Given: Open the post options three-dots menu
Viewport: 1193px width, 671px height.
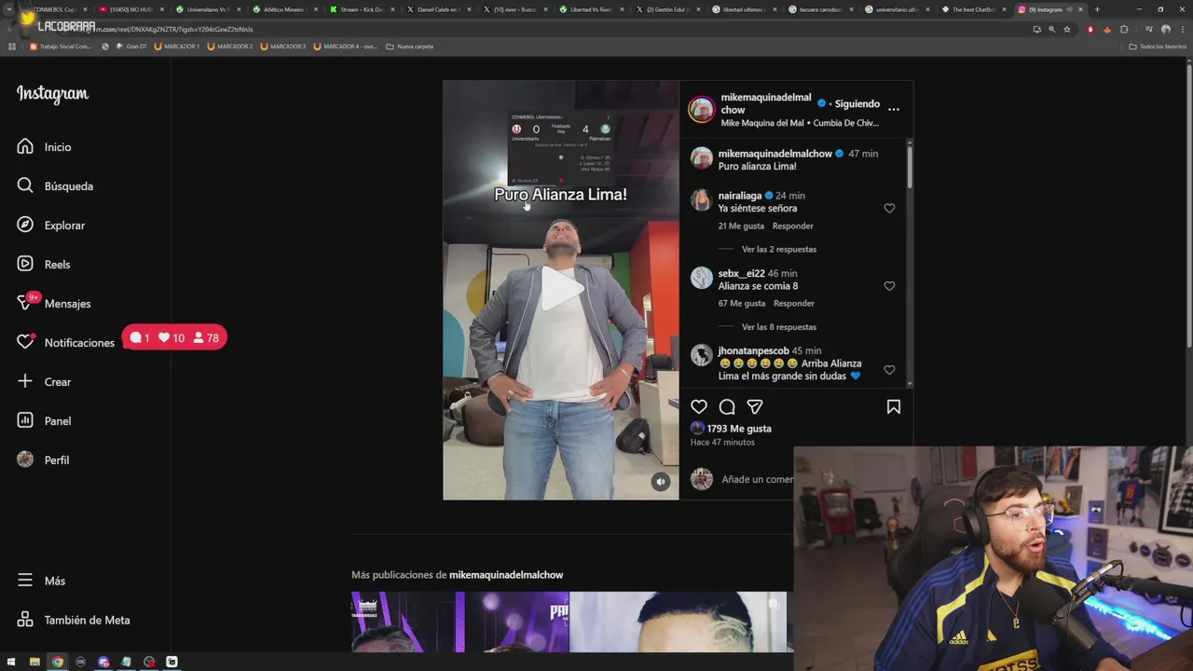Looking at the screenshot, I should click(x=894, y=109).
